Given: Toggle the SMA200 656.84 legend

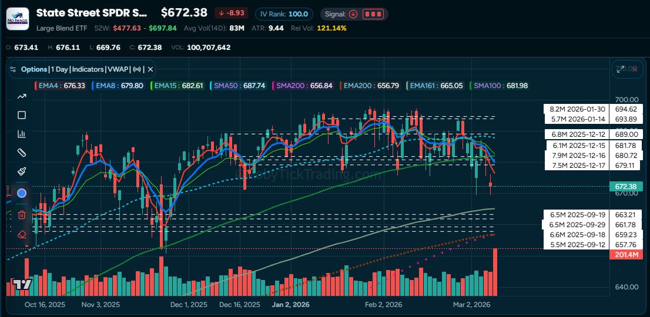Looking at the screenshot, I should 303,86.
